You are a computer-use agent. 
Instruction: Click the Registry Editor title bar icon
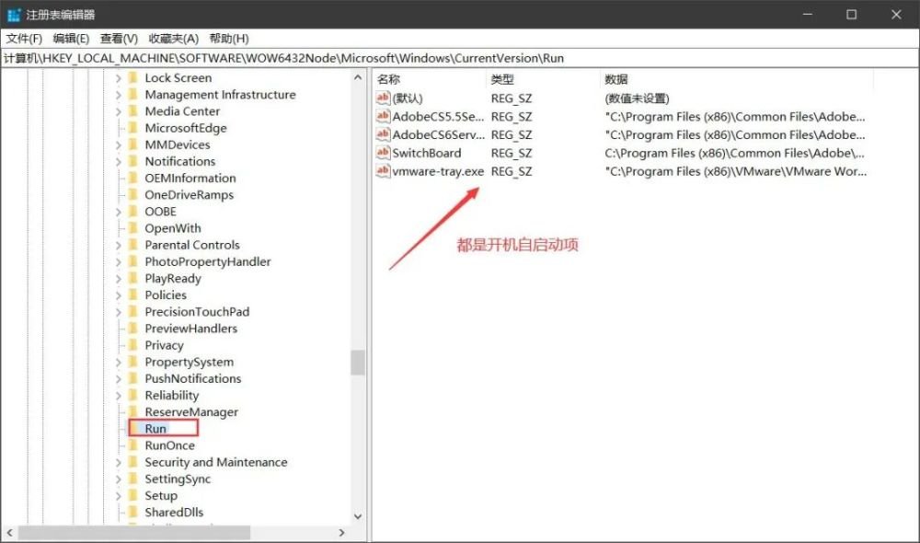(14, 15)
